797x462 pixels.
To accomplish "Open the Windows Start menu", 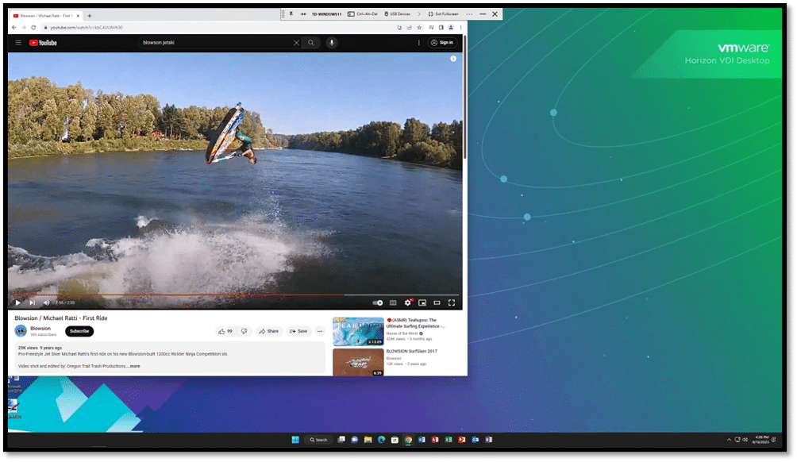I will click(295, 440).
